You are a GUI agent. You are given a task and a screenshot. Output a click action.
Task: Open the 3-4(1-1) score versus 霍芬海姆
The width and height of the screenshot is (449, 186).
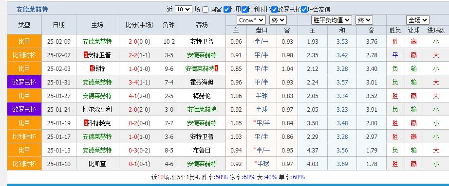click(x=139, y=82)
